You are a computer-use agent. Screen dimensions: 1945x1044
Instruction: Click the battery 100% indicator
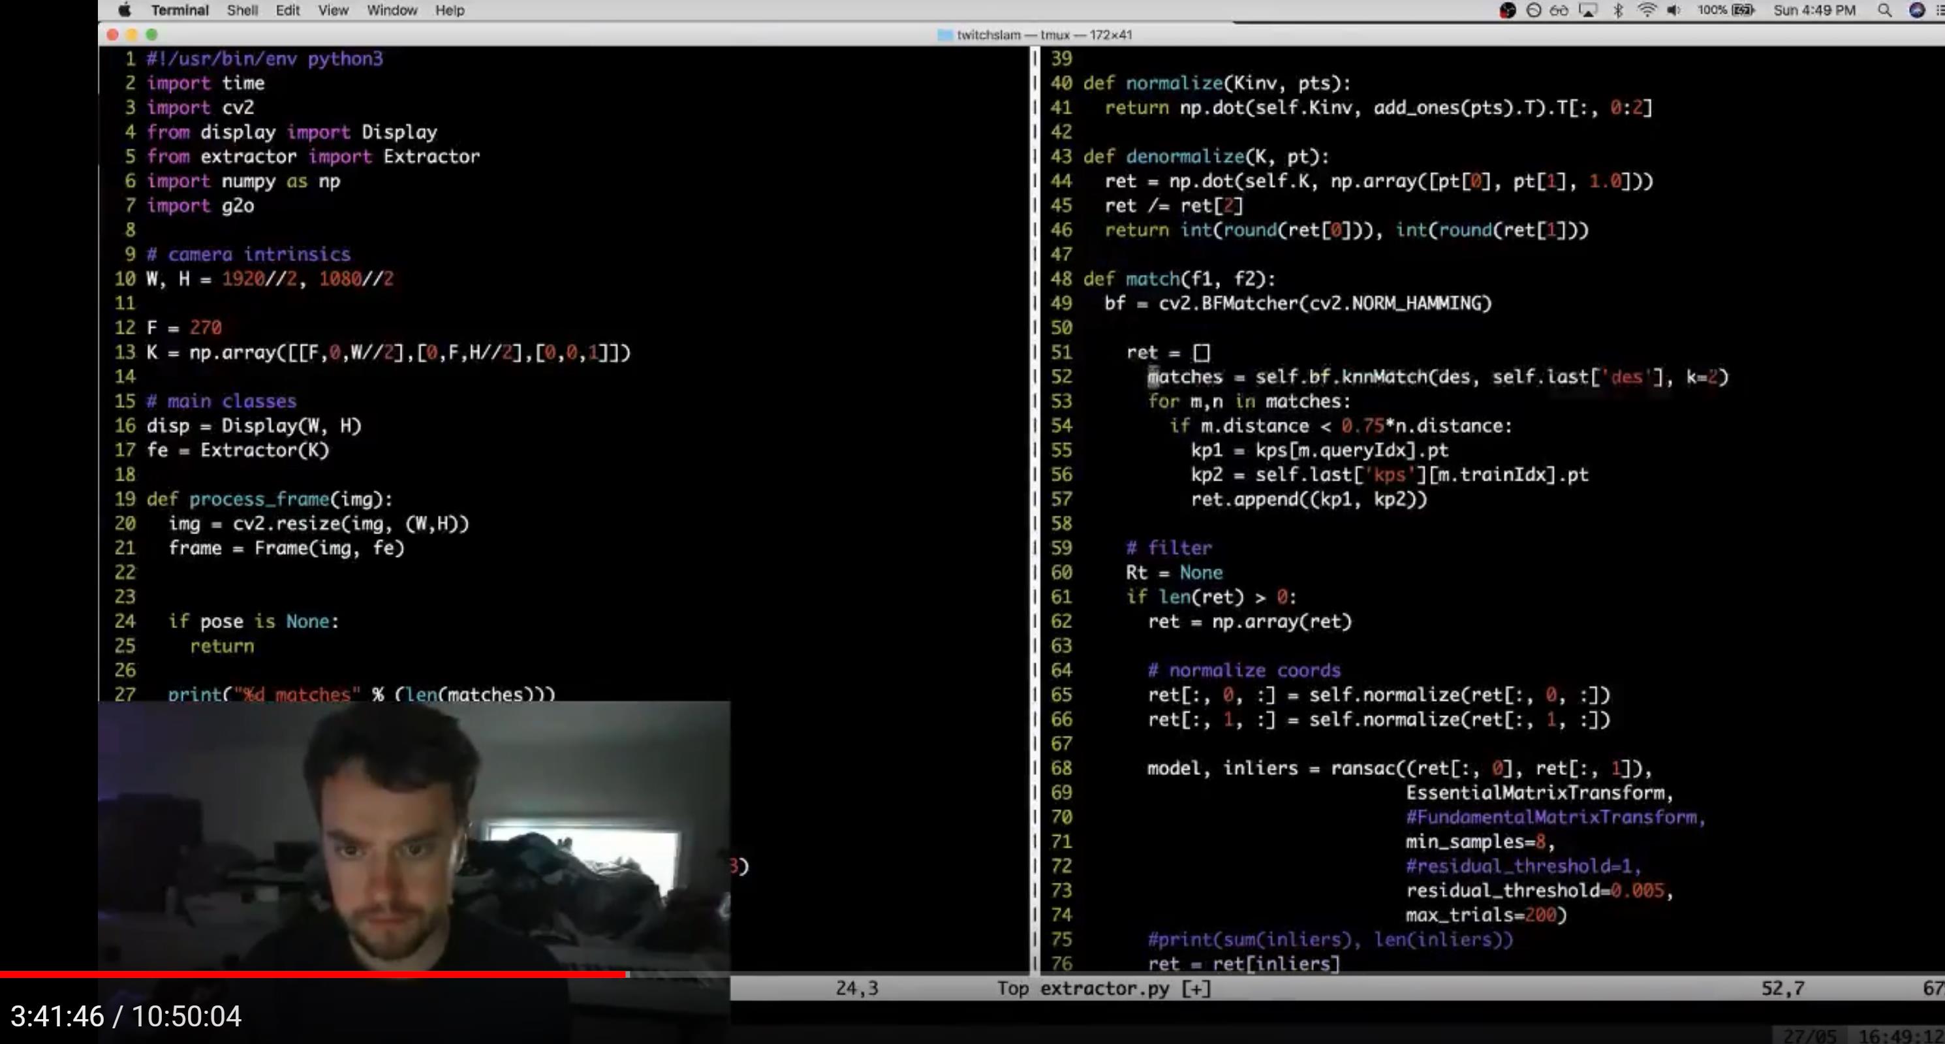click(1726, 10)
